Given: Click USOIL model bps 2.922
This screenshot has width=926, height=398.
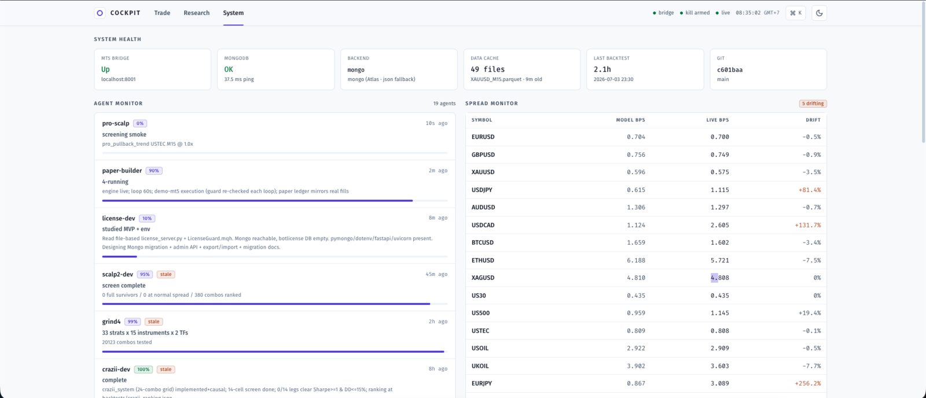Looking at the screenshot, I should pos(636,348).
